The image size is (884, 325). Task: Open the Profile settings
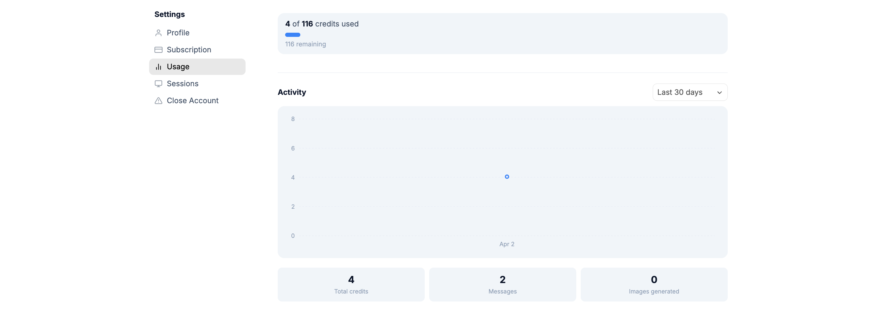click(x=178, y=33)
